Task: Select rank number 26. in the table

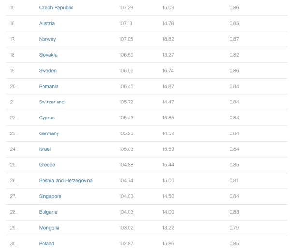Action: [13, 180]
